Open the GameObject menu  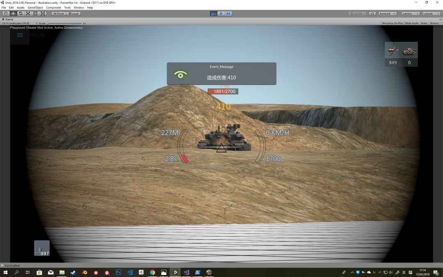tap(35, 8)
